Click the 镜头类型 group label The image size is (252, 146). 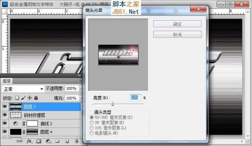103,112
